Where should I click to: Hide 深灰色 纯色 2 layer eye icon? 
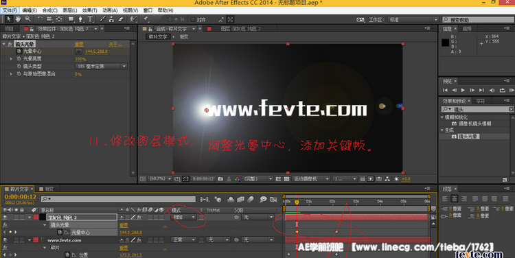[x=5, y=218]
